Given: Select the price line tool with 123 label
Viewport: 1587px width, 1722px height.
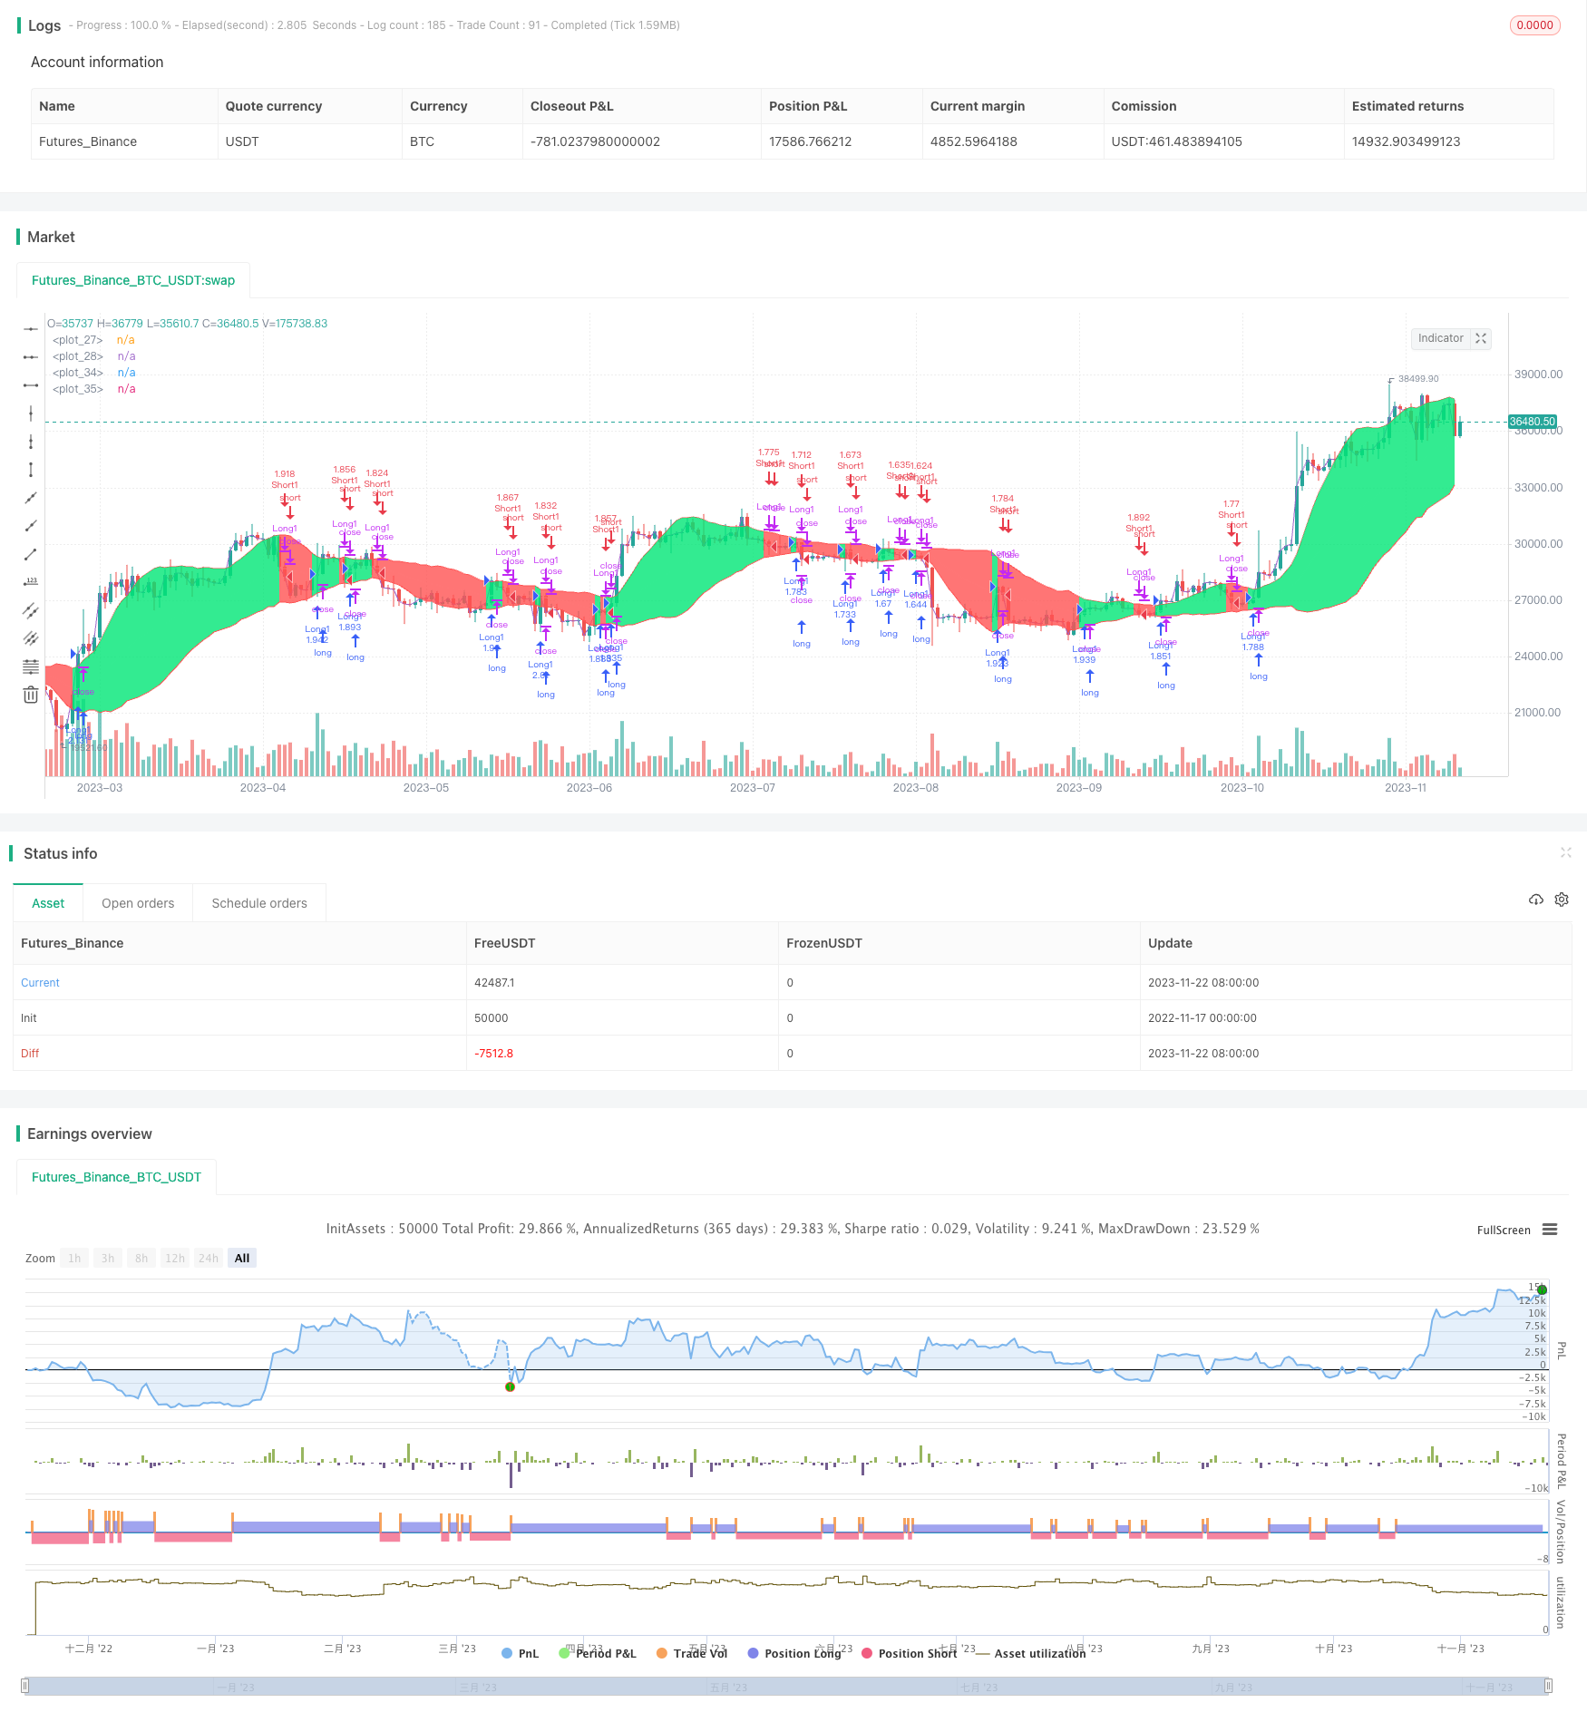Looking at the screenshot, I should (31, 582).
